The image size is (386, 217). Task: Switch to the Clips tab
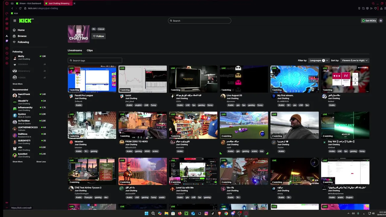tap(90, 50)
